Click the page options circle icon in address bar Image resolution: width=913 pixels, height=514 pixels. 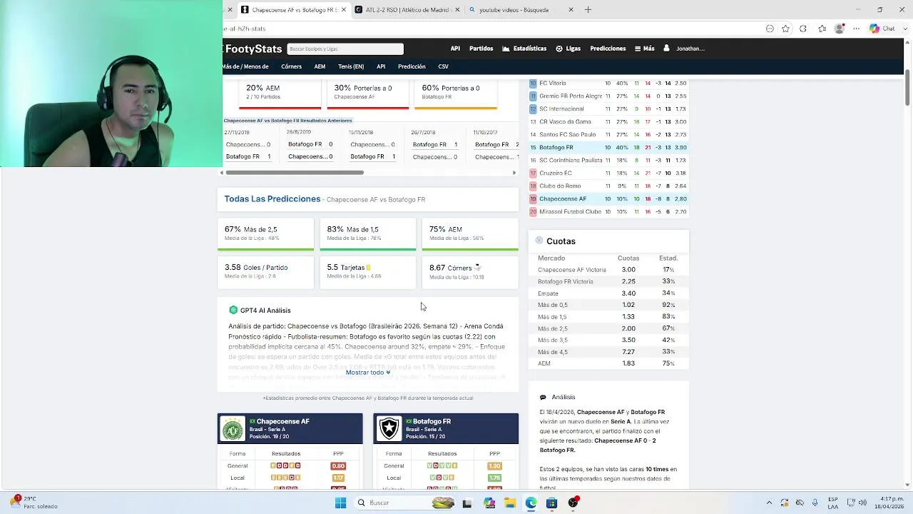pos(770,29)
